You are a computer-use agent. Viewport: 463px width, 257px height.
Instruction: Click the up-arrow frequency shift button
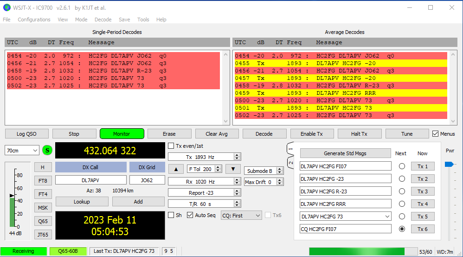click(x=176, y=169)
